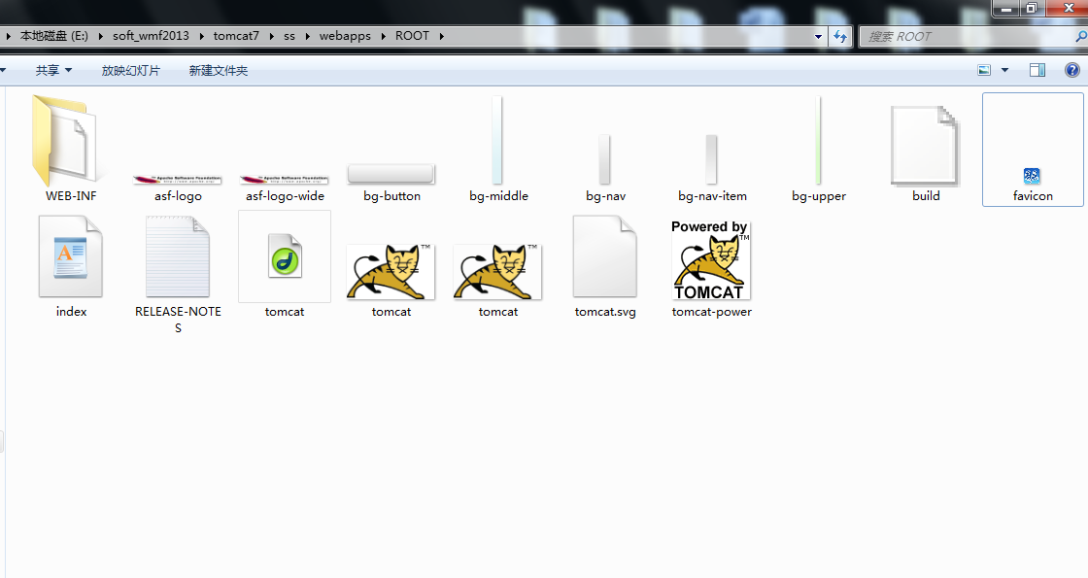The width and height of the screenshot is (1088, 578).
Task: Navigate to soft_wmf2013 in the address bar
Action: [151, 35]
